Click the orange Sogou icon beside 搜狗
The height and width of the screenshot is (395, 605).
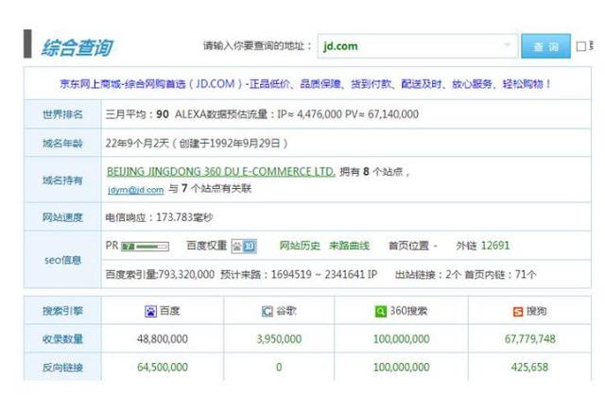(x=518, y=311)
